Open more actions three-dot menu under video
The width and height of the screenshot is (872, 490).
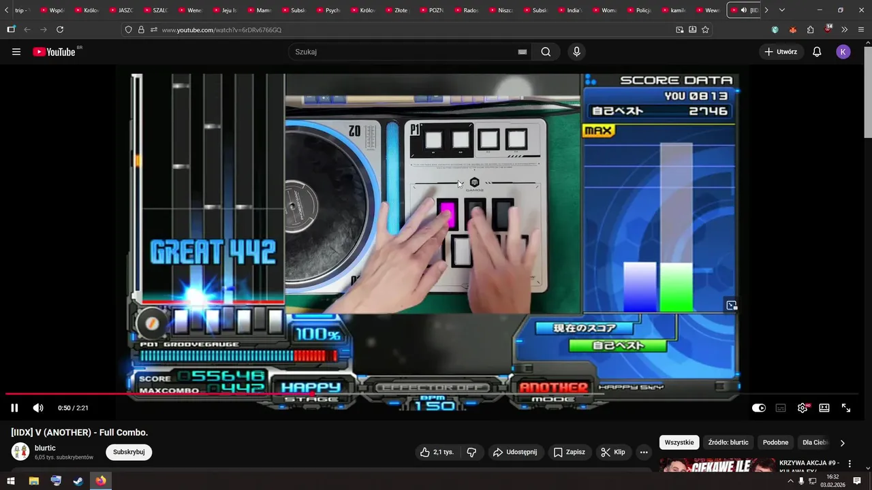[x=644, y=452]
